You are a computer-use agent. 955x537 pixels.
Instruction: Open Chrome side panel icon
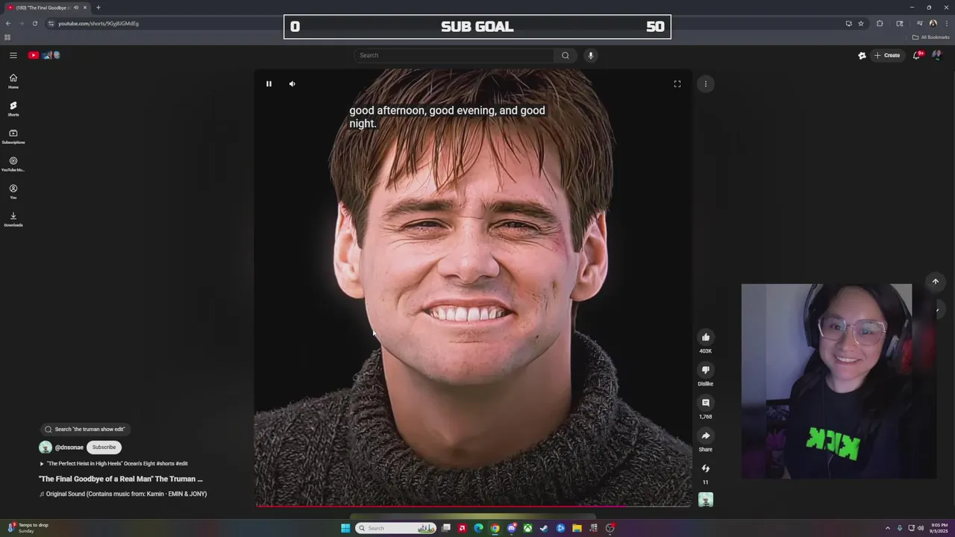coord(900,23)
